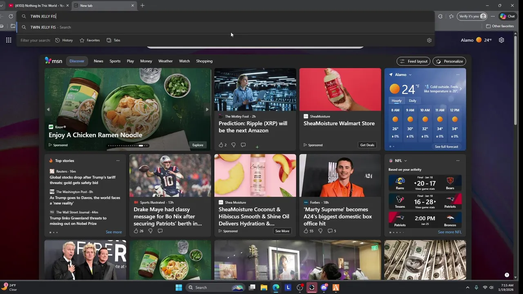
Task: Open Trump links Greenland threats story
Action: [x=78, y=221]
